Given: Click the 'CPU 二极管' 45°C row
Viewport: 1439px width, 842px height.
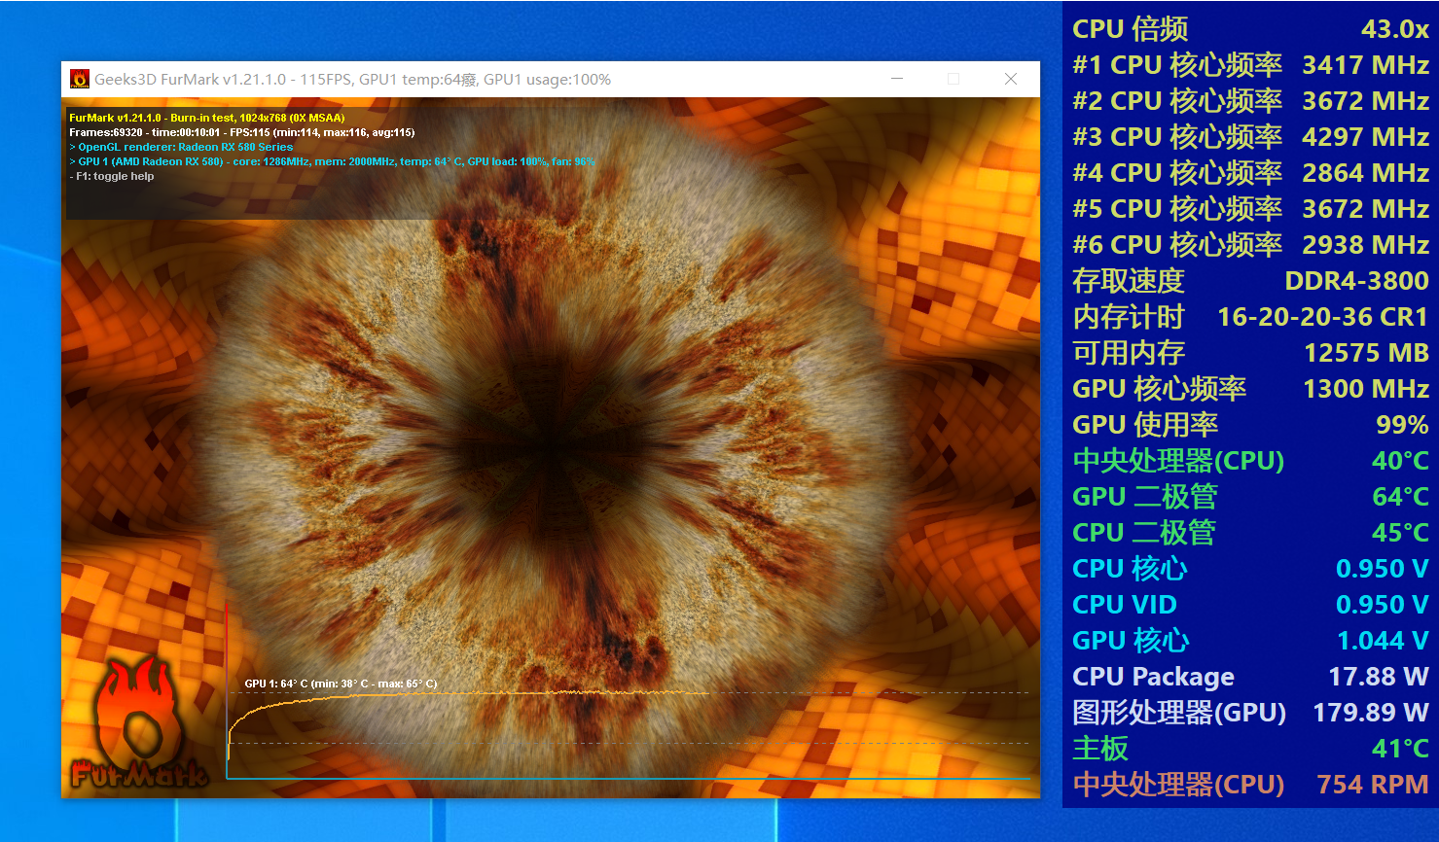Looking at the screenshot, I should click(x=1250, y=533).
